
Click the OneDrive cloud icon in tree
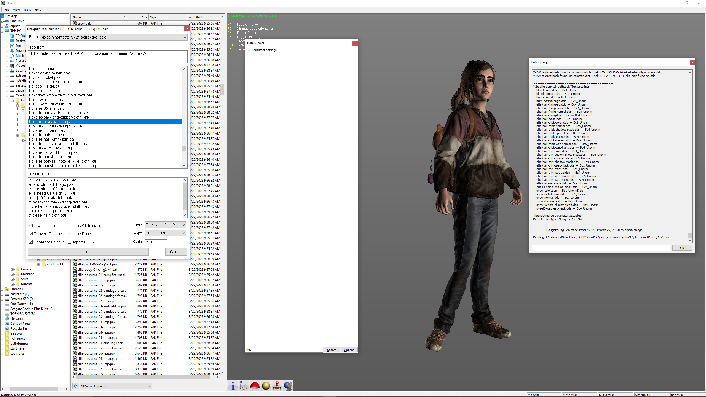coord(7,21)
